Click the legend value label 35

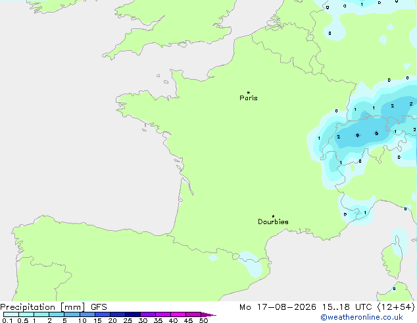(x=158, y=320)
